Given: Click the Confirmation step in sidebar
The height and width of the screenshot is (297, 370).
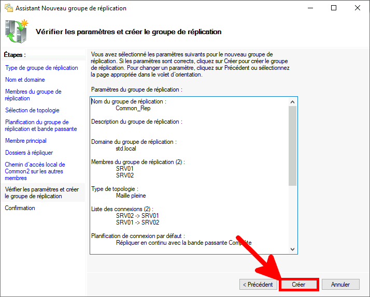Looking at the screenshot, I should [20, 208].
